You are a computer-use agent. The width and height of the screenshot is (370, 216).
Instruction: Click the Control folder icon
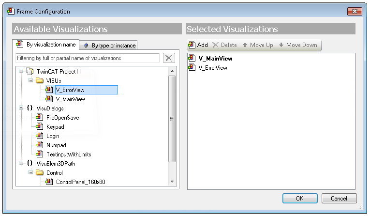(x=40, y=172)
